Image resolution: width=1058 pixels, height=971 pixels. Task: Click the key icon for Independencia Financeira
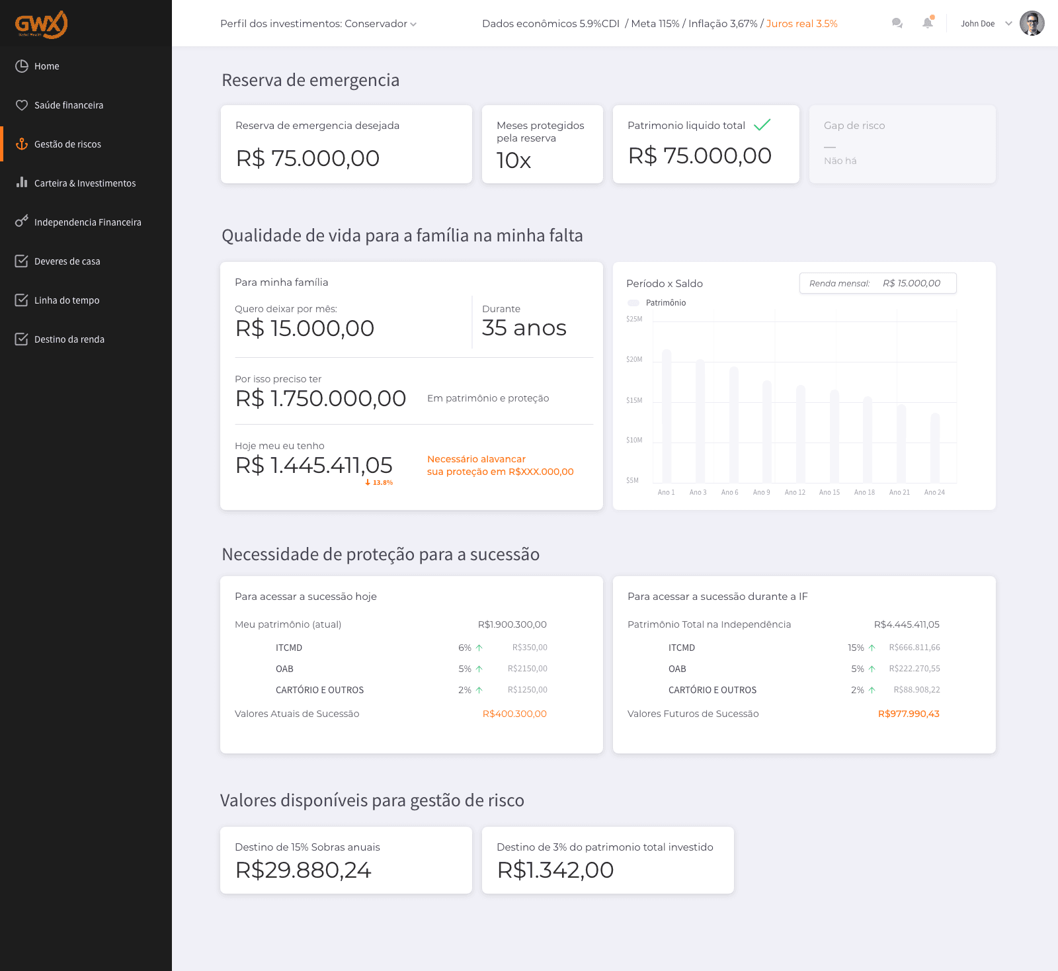point(22,221)
